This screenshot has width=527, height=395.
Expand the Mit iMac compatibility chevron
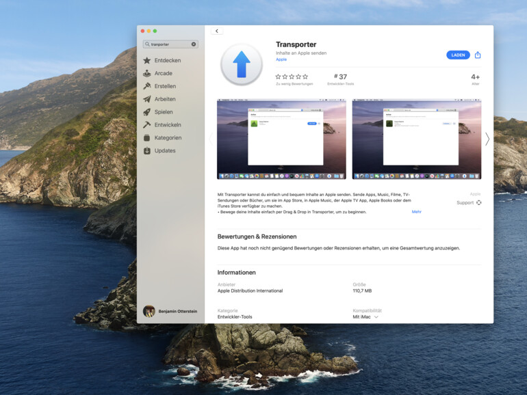376,317
